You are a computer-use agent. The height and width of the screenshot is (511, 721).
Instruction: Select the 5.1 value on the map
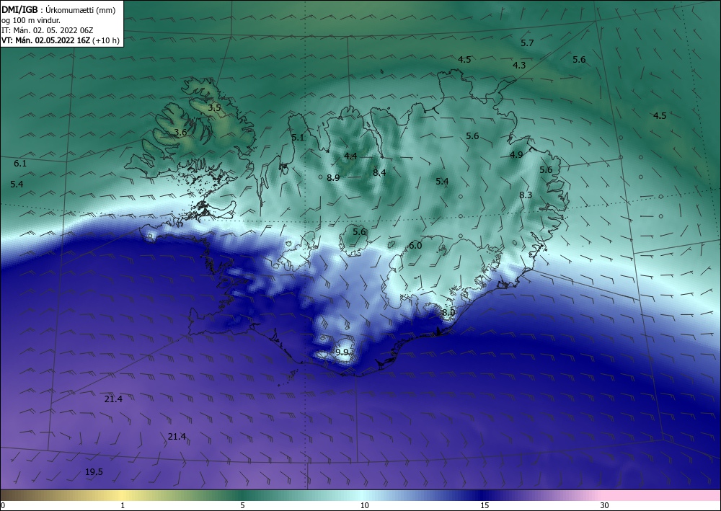click(298, 138)
